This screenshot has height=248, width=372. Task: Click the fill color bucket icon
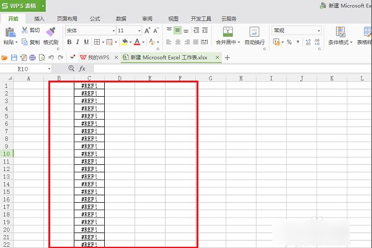(125, 42)
